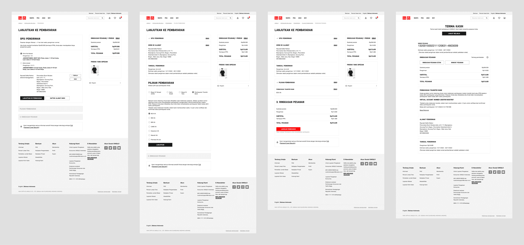The height and width of the screenshot is (245, 524).
Task: Select BNI VA bank option
Action: tap(149, 118)
